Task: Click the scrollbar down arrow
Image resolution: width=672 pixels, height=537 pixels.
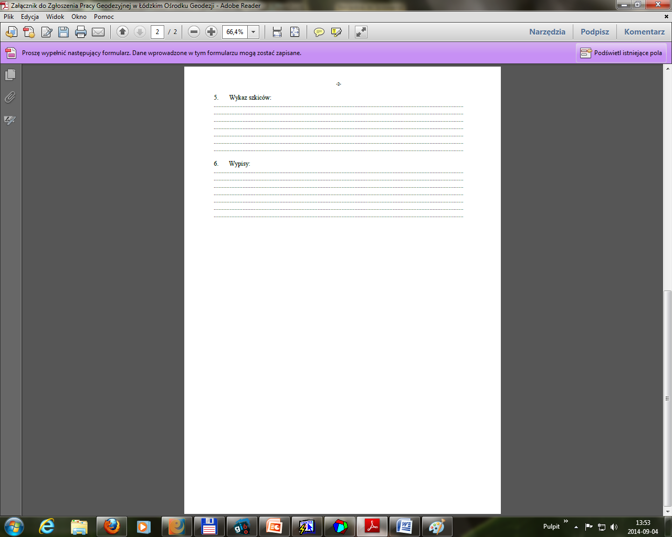Action: point(667,511)
